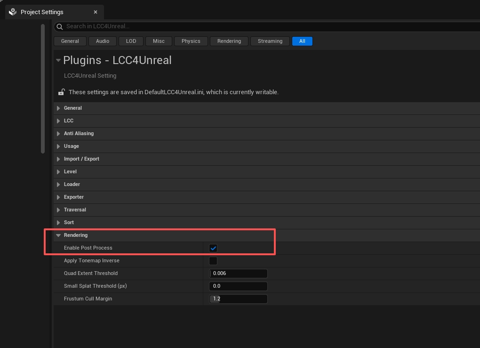480x348 pixels.
Task: Click the Apply Tonemap Inverse label
Action: pos(92,261)
